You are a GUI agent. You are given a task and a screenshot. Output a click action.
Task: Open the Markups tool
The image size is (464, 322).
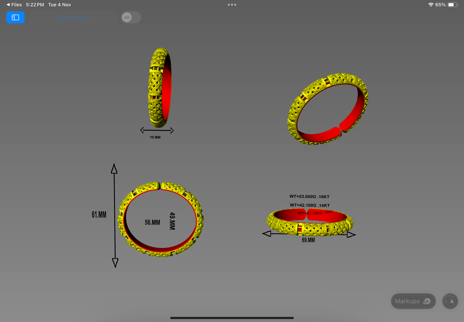(413, 301)
